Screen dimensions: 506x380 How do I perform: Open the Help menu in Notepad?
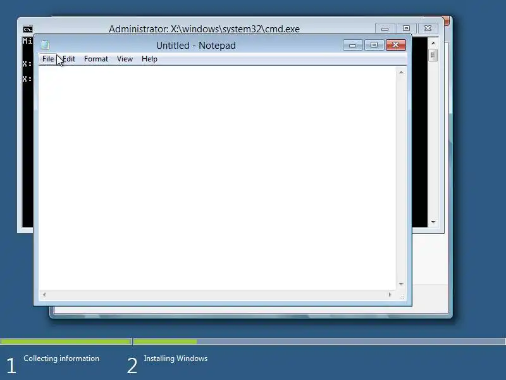[149, 59]
